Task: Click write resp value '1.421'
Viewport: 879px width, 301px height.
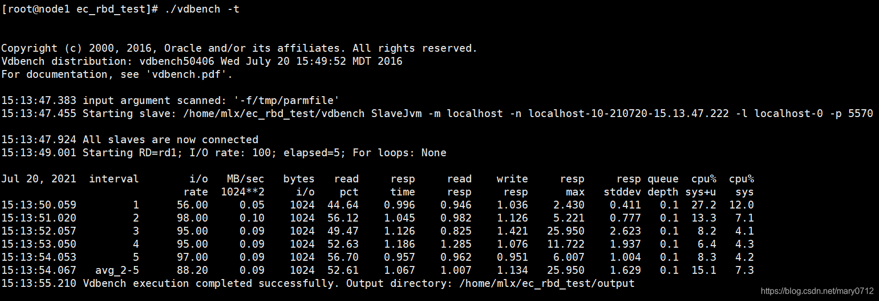Action: click(x=512, y=231)
